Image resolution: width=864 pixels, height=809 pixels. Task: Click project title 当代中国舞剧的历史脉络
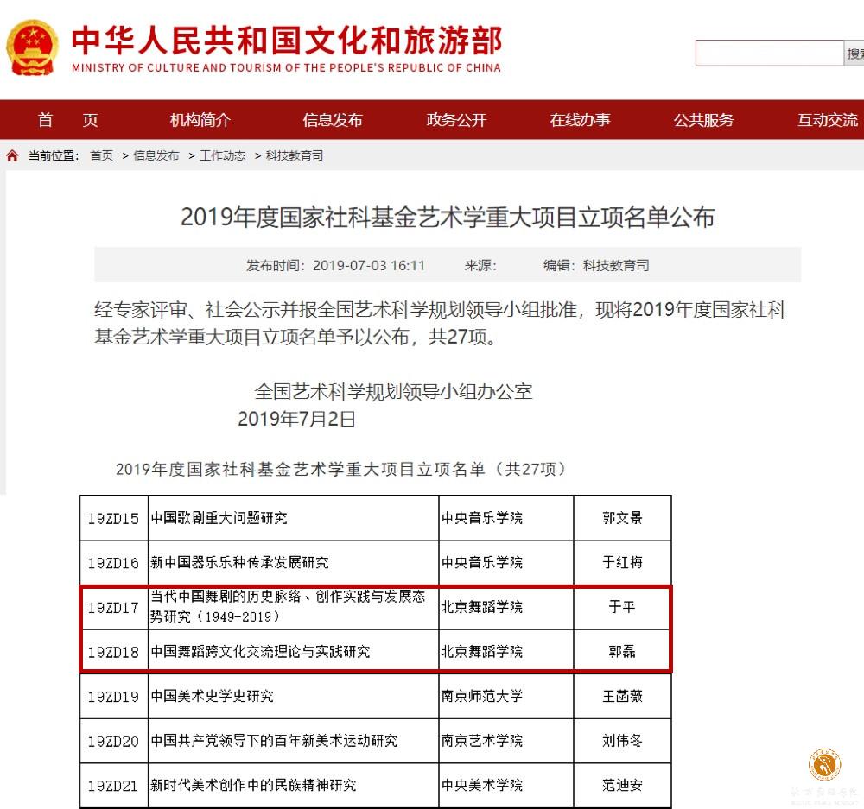pos(288,606)
